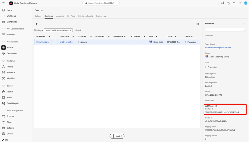Screen dimensions: 249x142
Task: Click the Edit pencil at sidebar bottom
Action: 3,140
